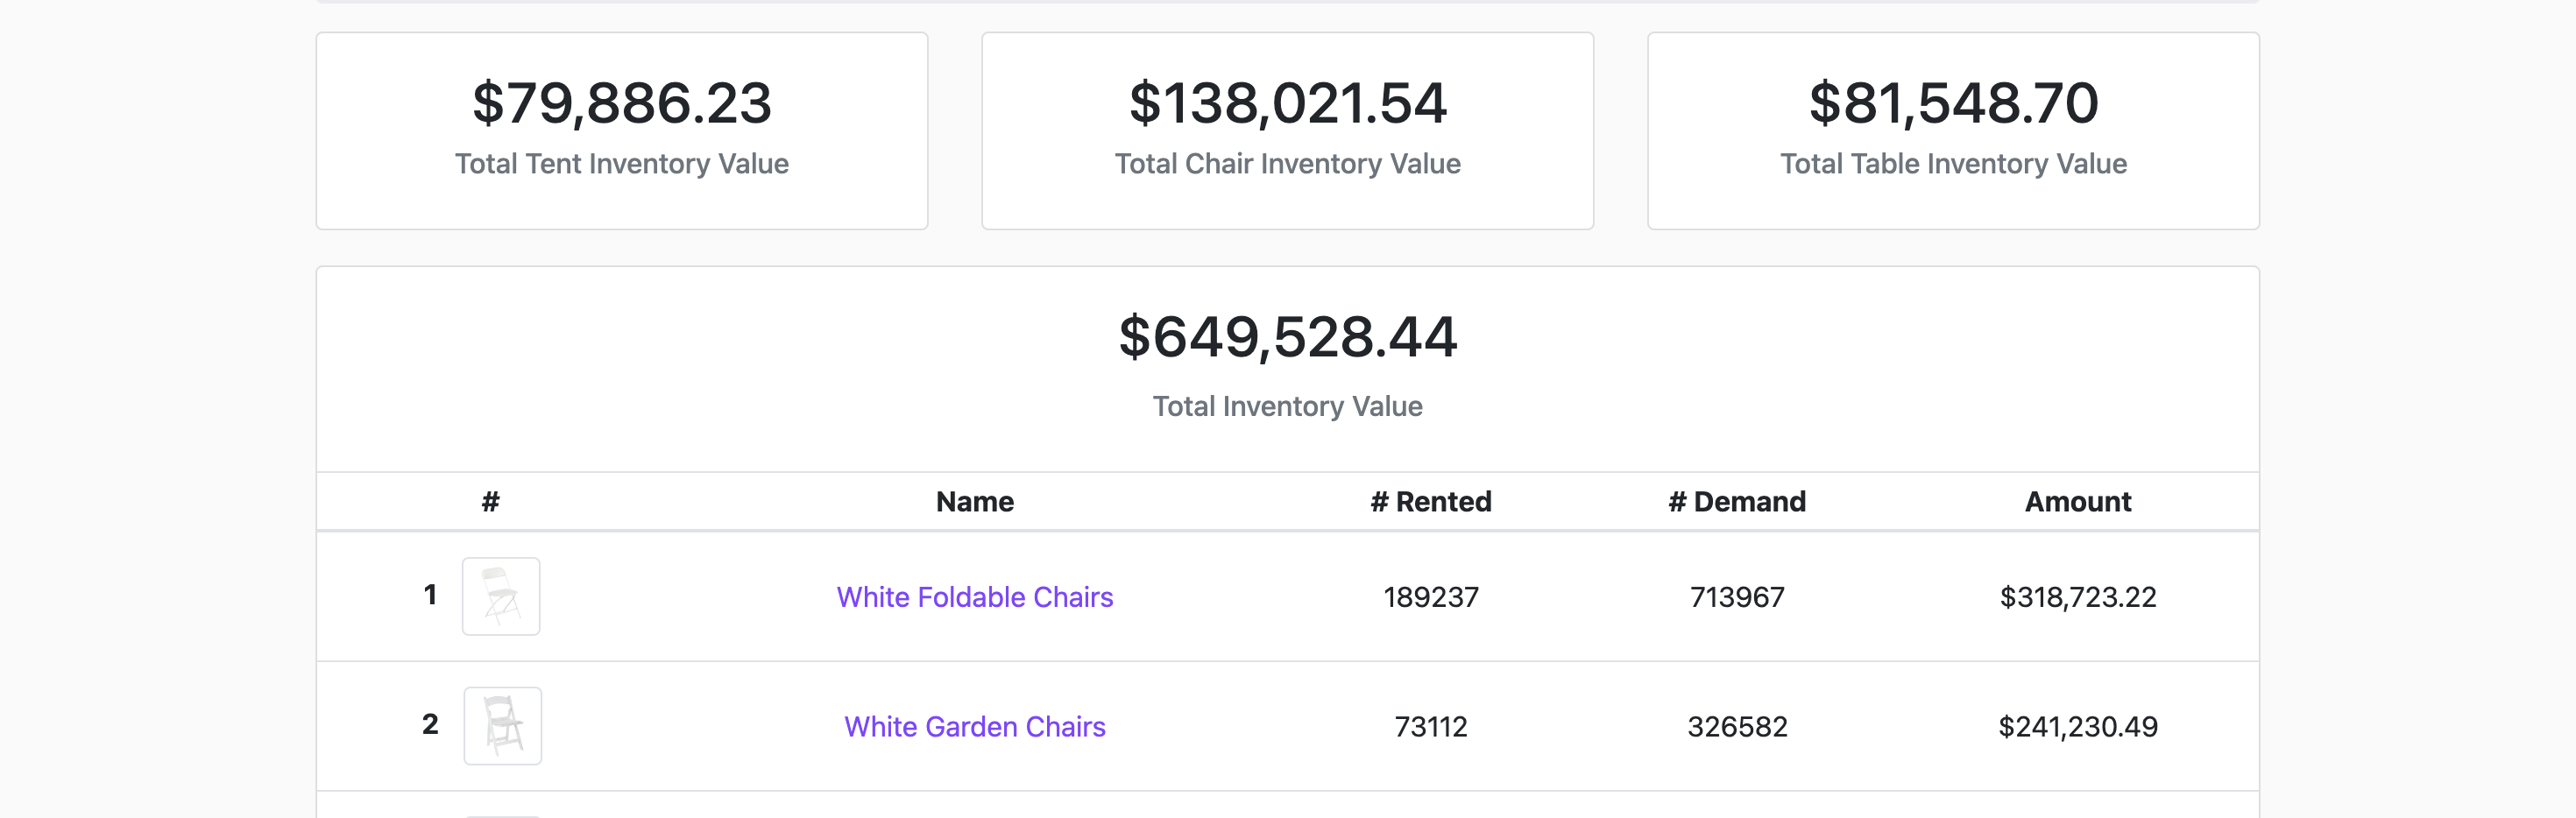Image resolution: width=2576 pixels, height=818 pixels.
Task: Click the 'Total Inventory Value' label
Action: pyautogui.click(x=1287, y=406)
